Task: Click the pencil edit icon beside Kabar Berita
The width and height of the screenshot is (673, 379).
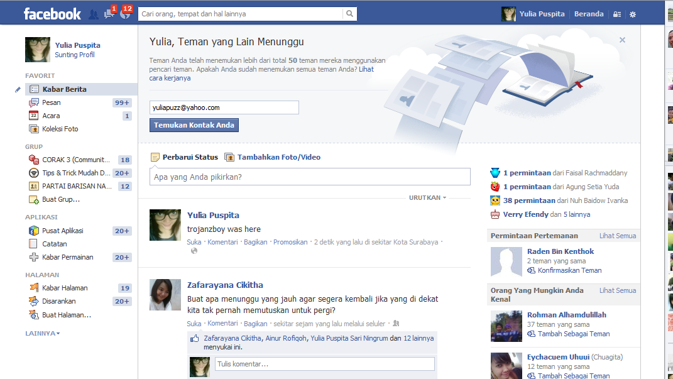Action: click(18, 89)
